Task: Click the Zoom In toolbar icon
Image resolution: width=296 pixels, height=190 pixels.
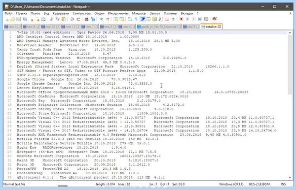Action: pyautogui.click(x=101, y=19)
